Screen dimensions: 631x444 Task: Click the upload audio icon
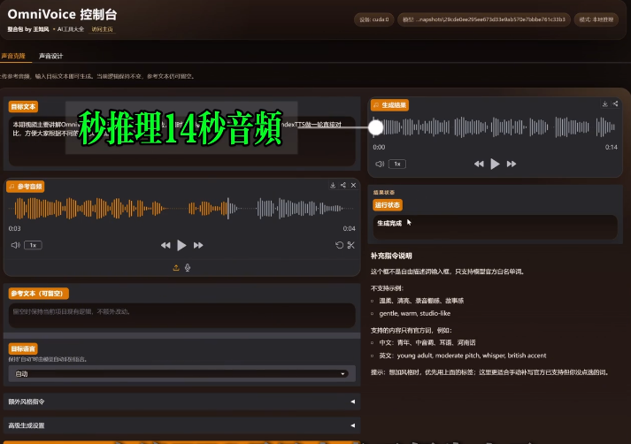point(176,267)
